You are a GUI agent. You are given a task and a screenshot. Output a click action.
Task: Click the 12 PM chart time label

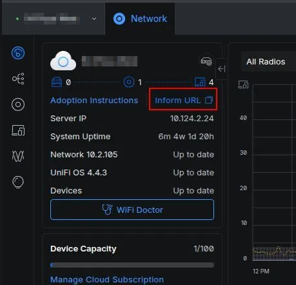(261, 271)
